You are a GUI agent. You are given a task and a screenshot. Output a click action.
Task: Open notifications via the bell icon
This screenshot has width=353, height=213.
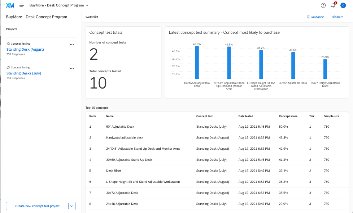coord(332,6)
